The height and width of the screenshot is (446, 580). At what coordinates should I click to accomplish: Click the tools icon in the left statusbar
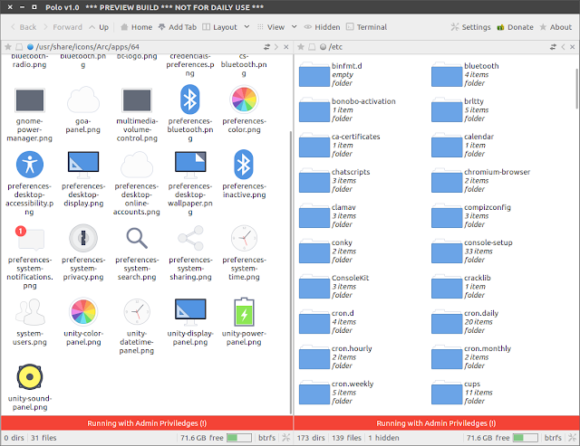point(286,438)
